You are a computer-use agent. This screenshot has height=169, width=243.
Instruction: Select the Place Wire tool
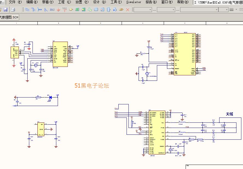27,10
